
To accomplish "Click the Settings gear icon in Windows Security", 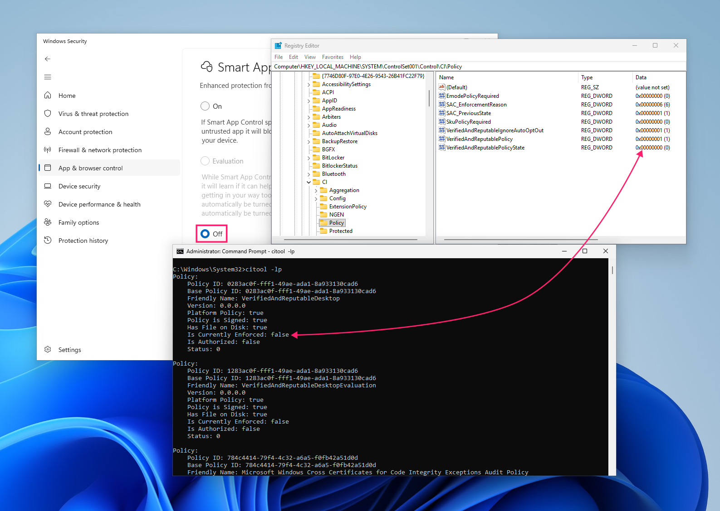I will (48, 349).
